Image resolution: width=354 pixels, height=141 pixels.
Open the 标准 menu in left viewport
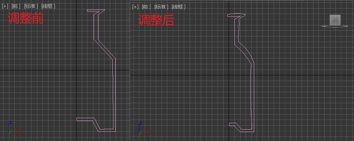[31, 6]
